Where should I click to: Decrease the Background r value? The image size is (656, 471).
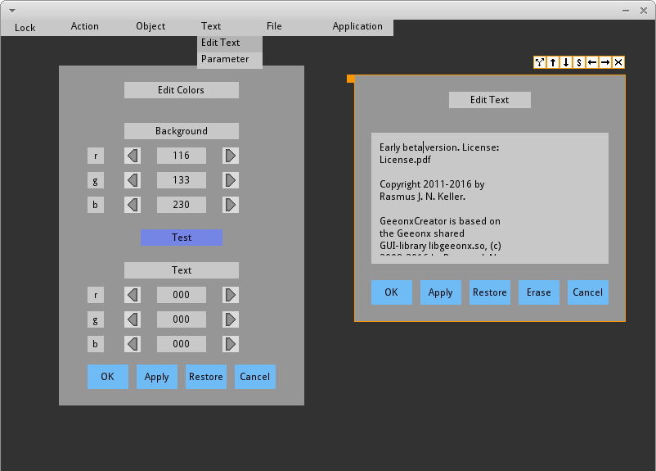(133, 156)
